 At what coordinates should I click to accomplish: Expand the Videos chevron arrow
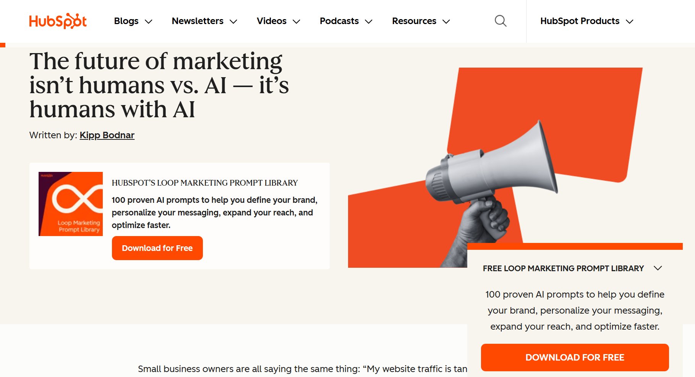pyautogui.click(x=296, y=22)
